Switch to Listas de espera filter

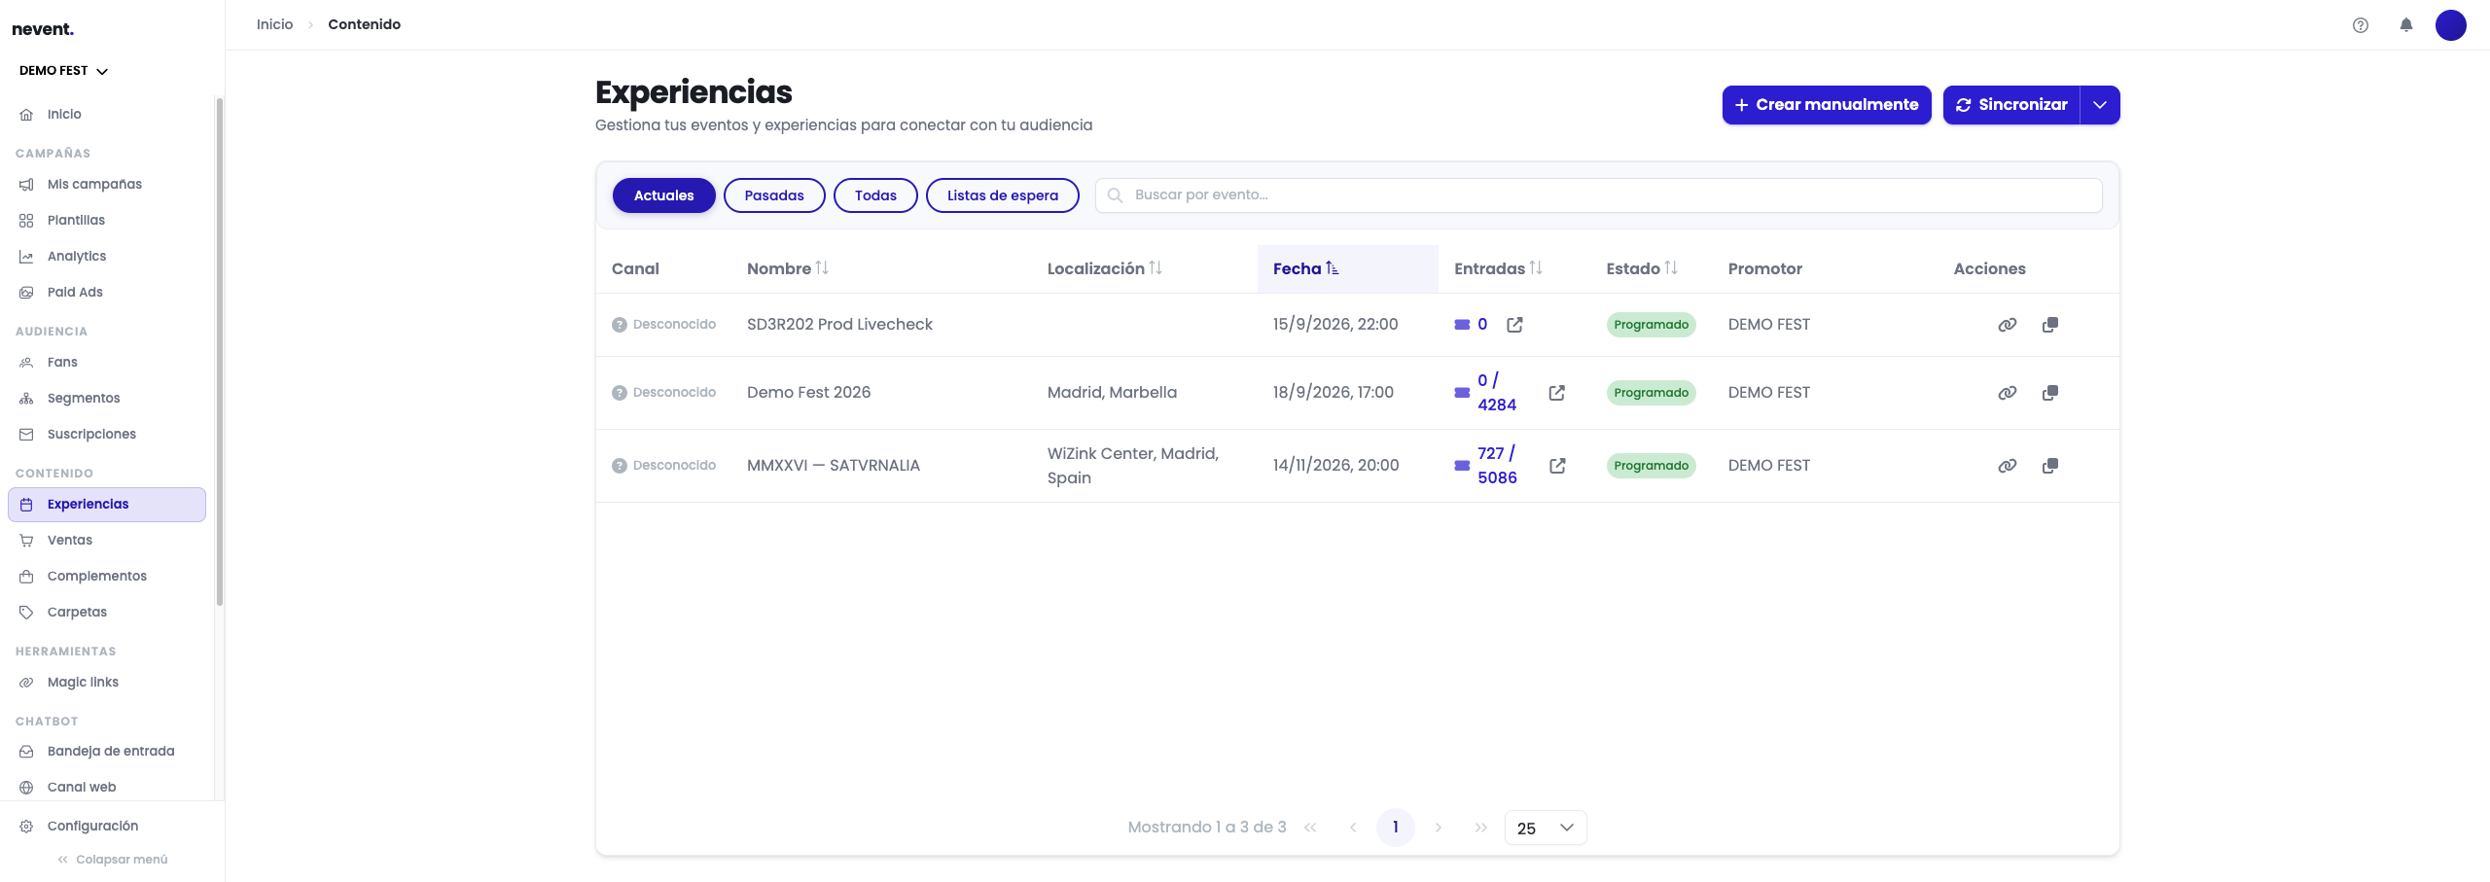point(1003,195)
